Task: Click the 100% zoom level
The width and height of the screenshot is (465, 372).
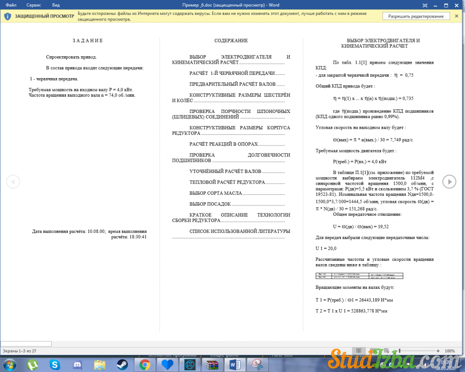Action: tap(450, 351)
